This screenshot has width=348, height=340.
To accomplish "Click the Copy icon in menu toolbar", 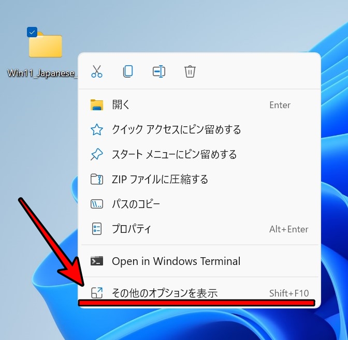I will 128,71.
